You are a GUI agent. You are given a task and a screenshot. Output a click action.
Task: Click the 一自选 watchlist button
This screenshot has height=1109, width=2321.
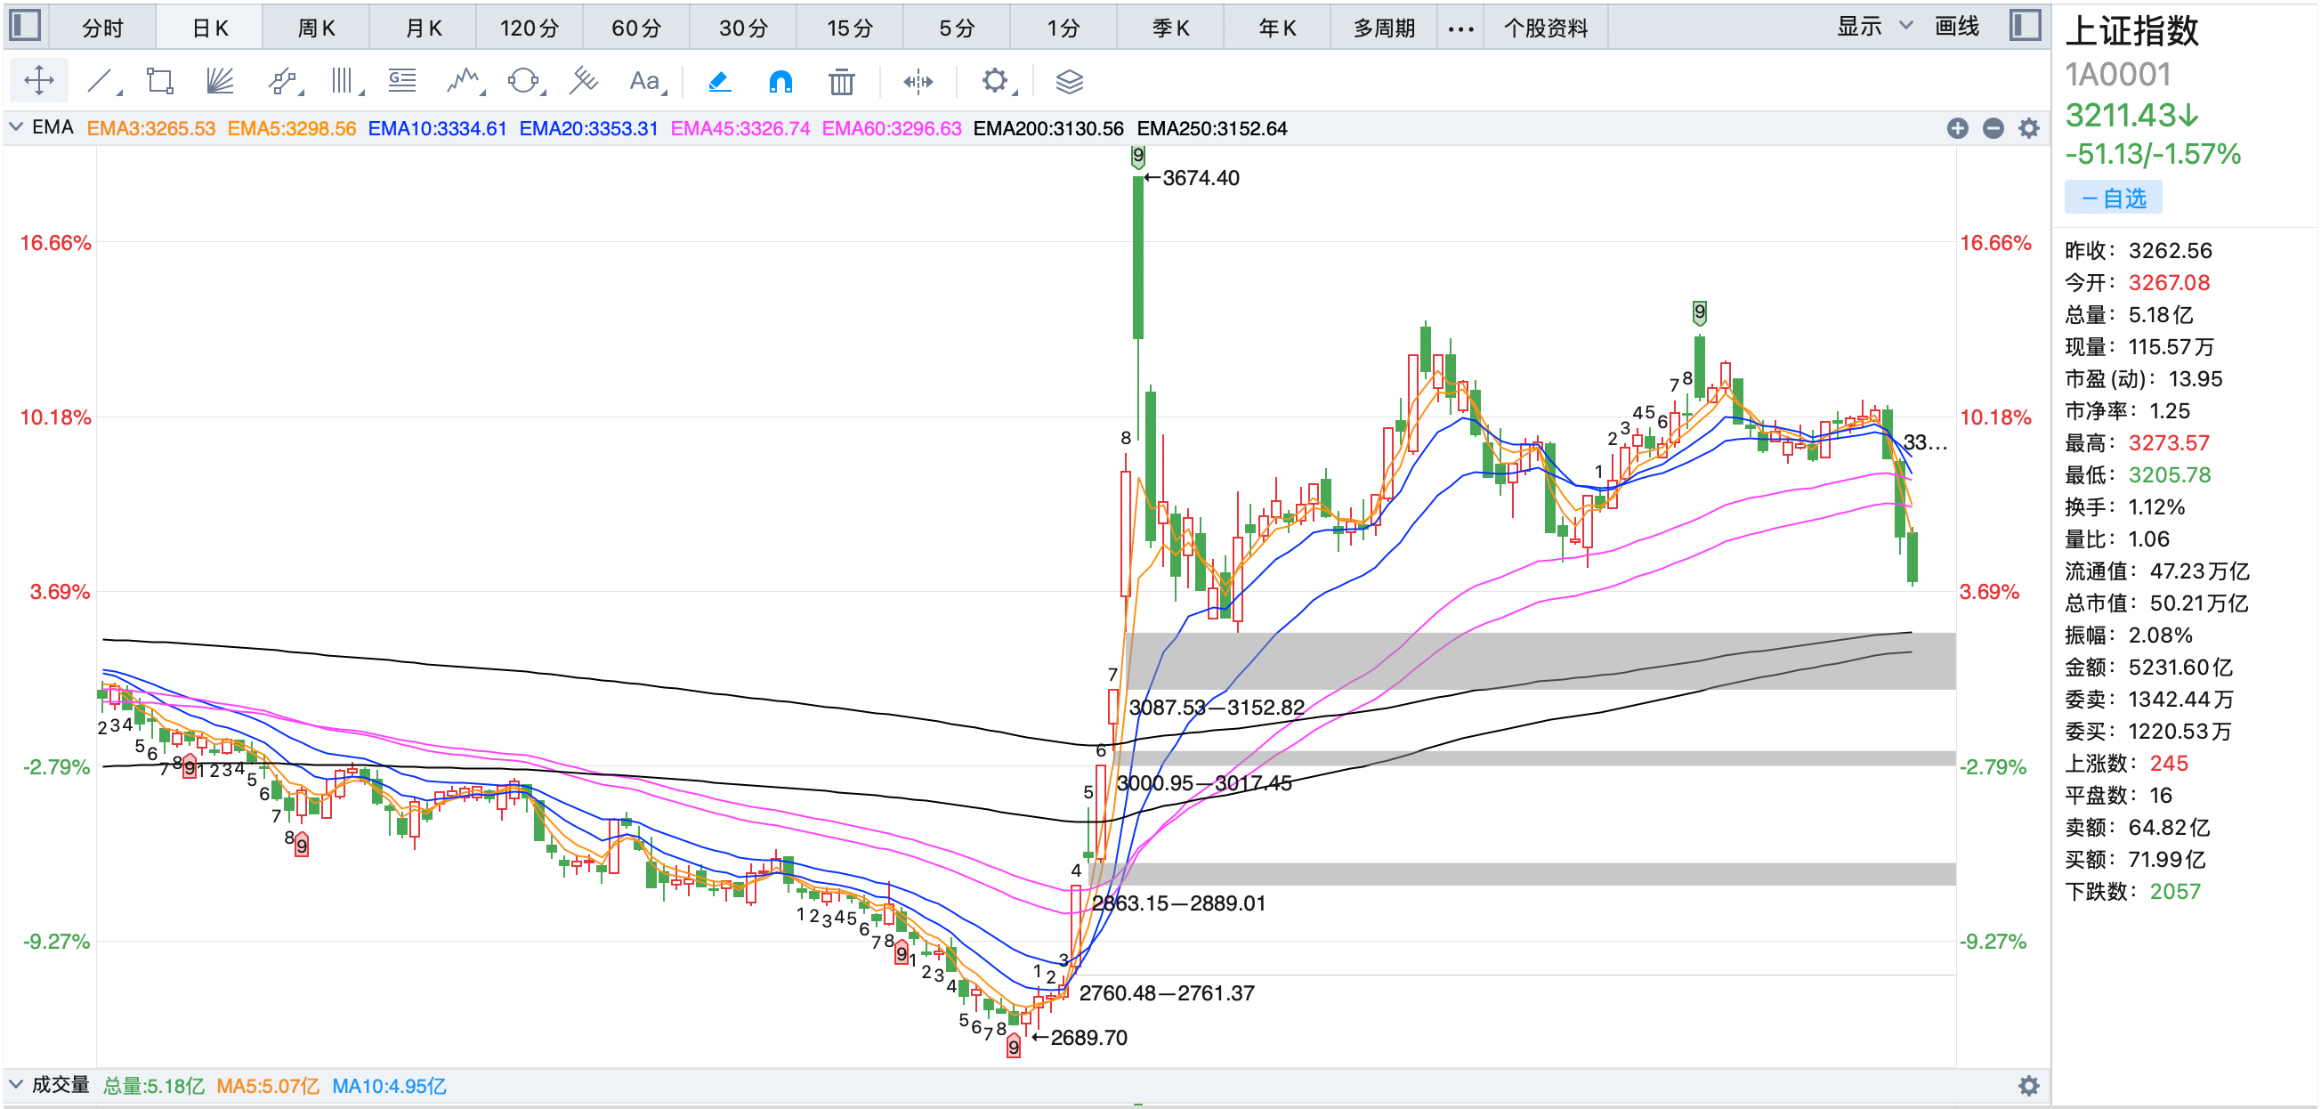coord(2113,198)
